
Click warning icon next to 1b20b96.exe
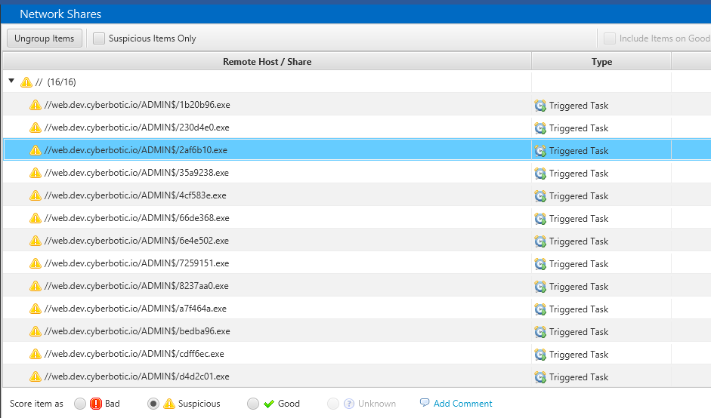35,106
